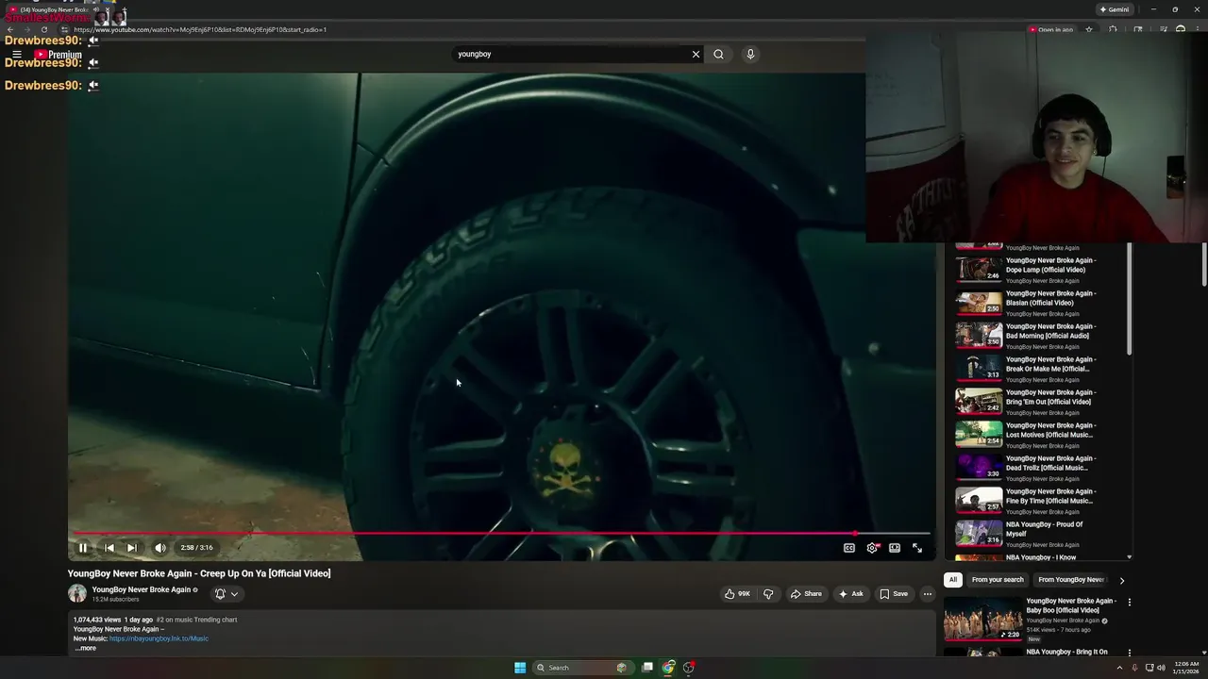
Task: Select the All filter chip
Action: [x=953, y=580]
